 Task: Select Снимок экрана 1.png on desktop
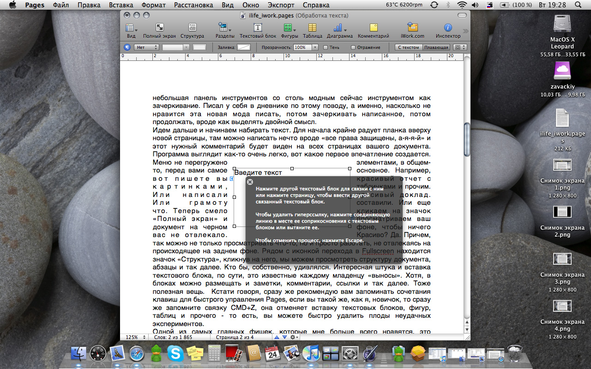[562, 165]
